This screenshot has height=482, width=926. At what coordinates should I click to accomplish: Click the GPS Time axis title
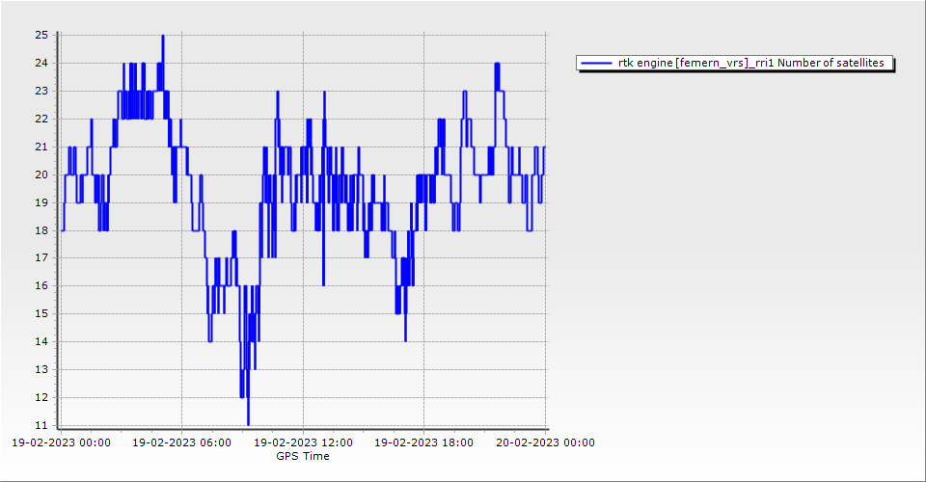(x=303, y=456)
